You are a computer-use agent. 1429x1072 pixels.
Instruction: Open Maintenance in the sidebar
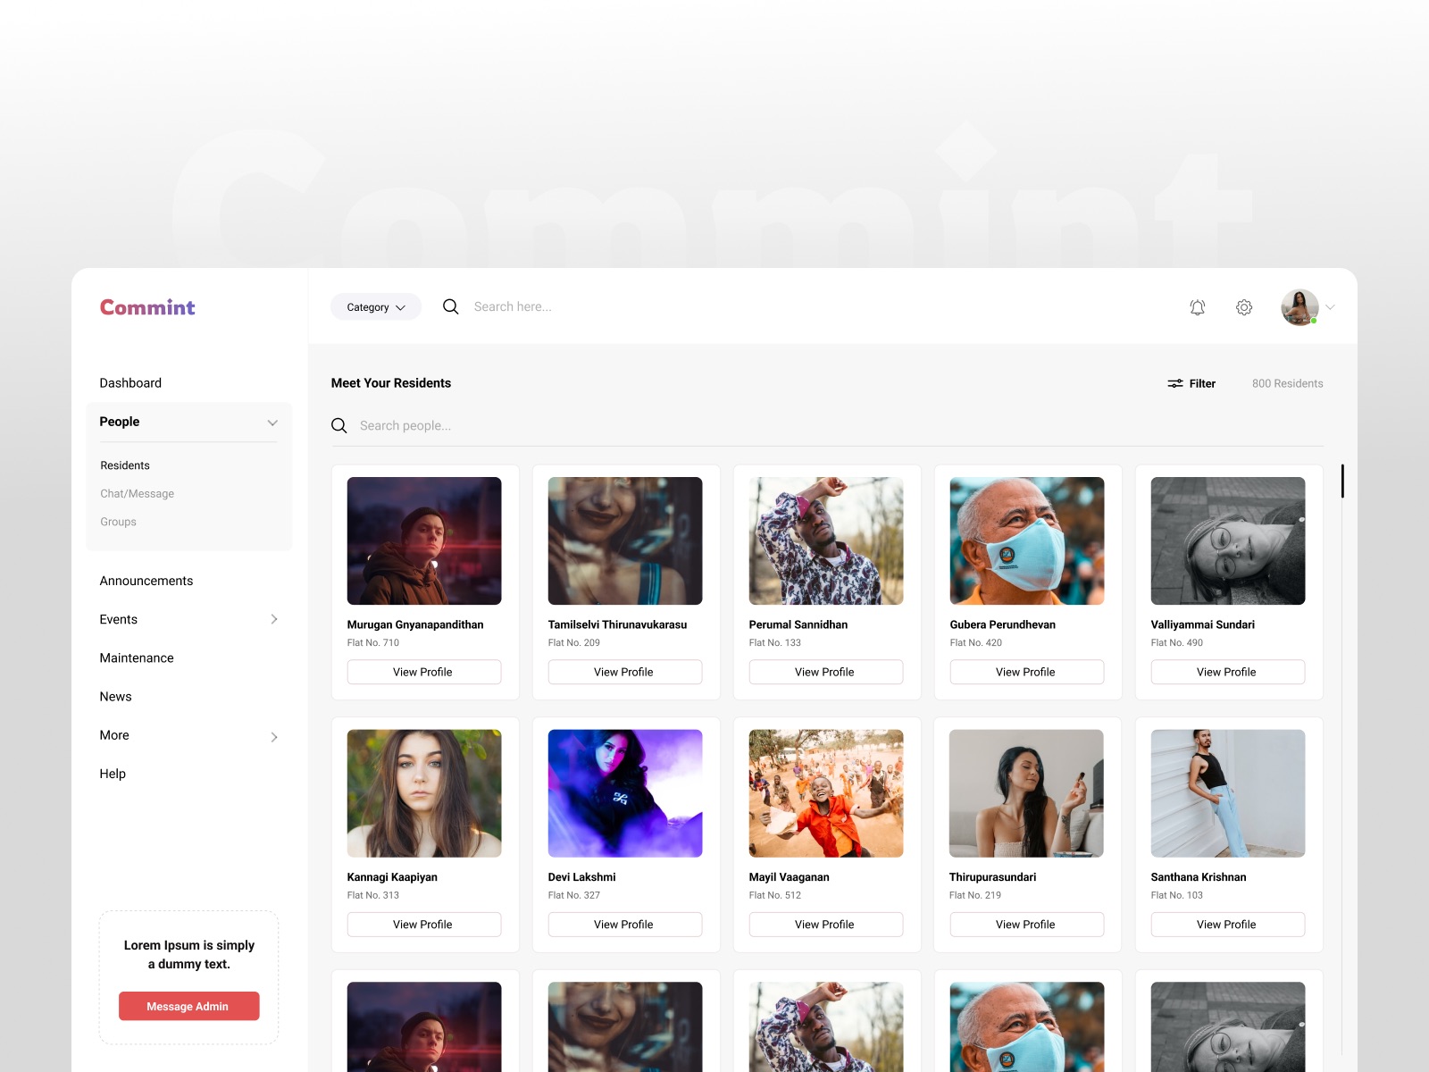point(137,657)
